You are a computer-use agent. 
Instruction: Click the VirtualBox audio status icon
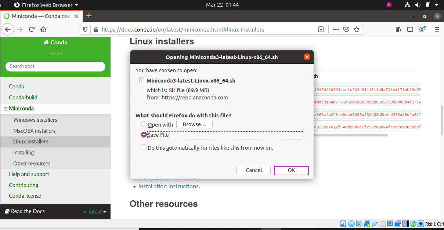(x=359, y=224)
